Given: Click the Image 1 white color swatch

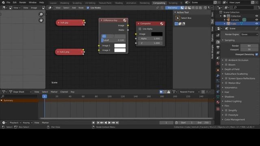Looking at the screenshot, I should 120,46.
